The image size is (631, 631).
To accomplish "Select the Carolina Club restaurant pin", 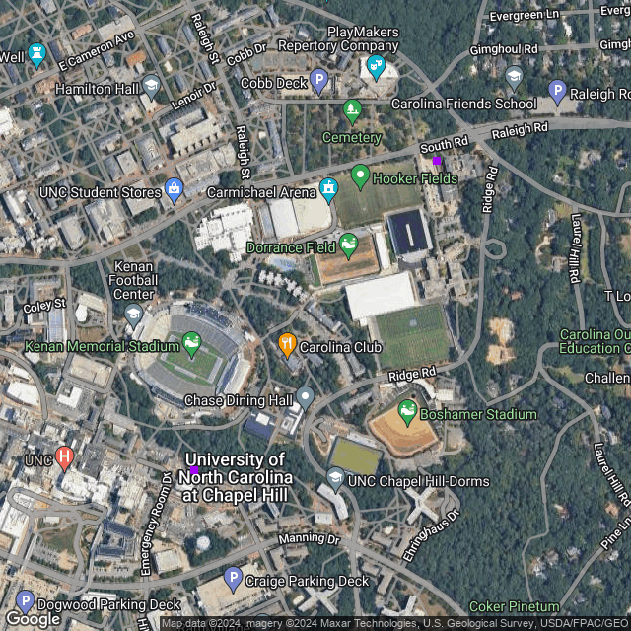I will pyautogui.click(x=287, y=345).
